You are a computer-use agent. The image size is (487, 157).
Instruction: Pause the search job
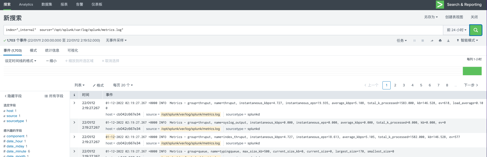pyautogui.click(x=415, y=41)
